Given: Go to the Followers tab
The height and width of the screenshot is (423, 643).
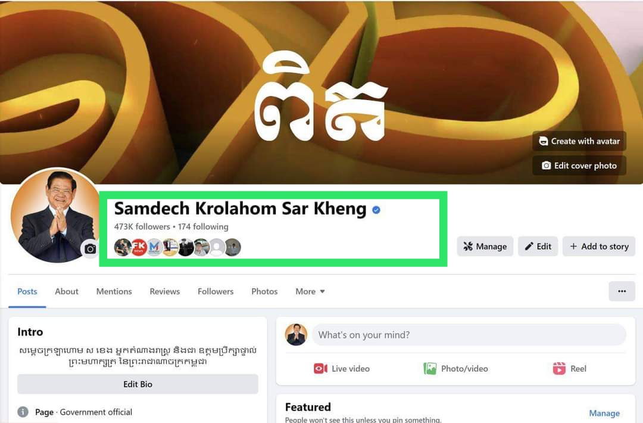Looking at the screenshot, I should (x=216, y=291).
